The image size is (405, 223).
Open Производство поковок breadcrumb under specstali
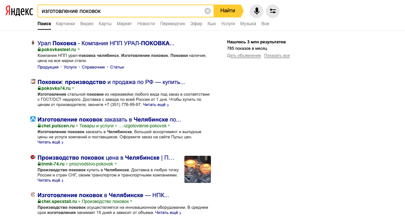coord(105,201)
